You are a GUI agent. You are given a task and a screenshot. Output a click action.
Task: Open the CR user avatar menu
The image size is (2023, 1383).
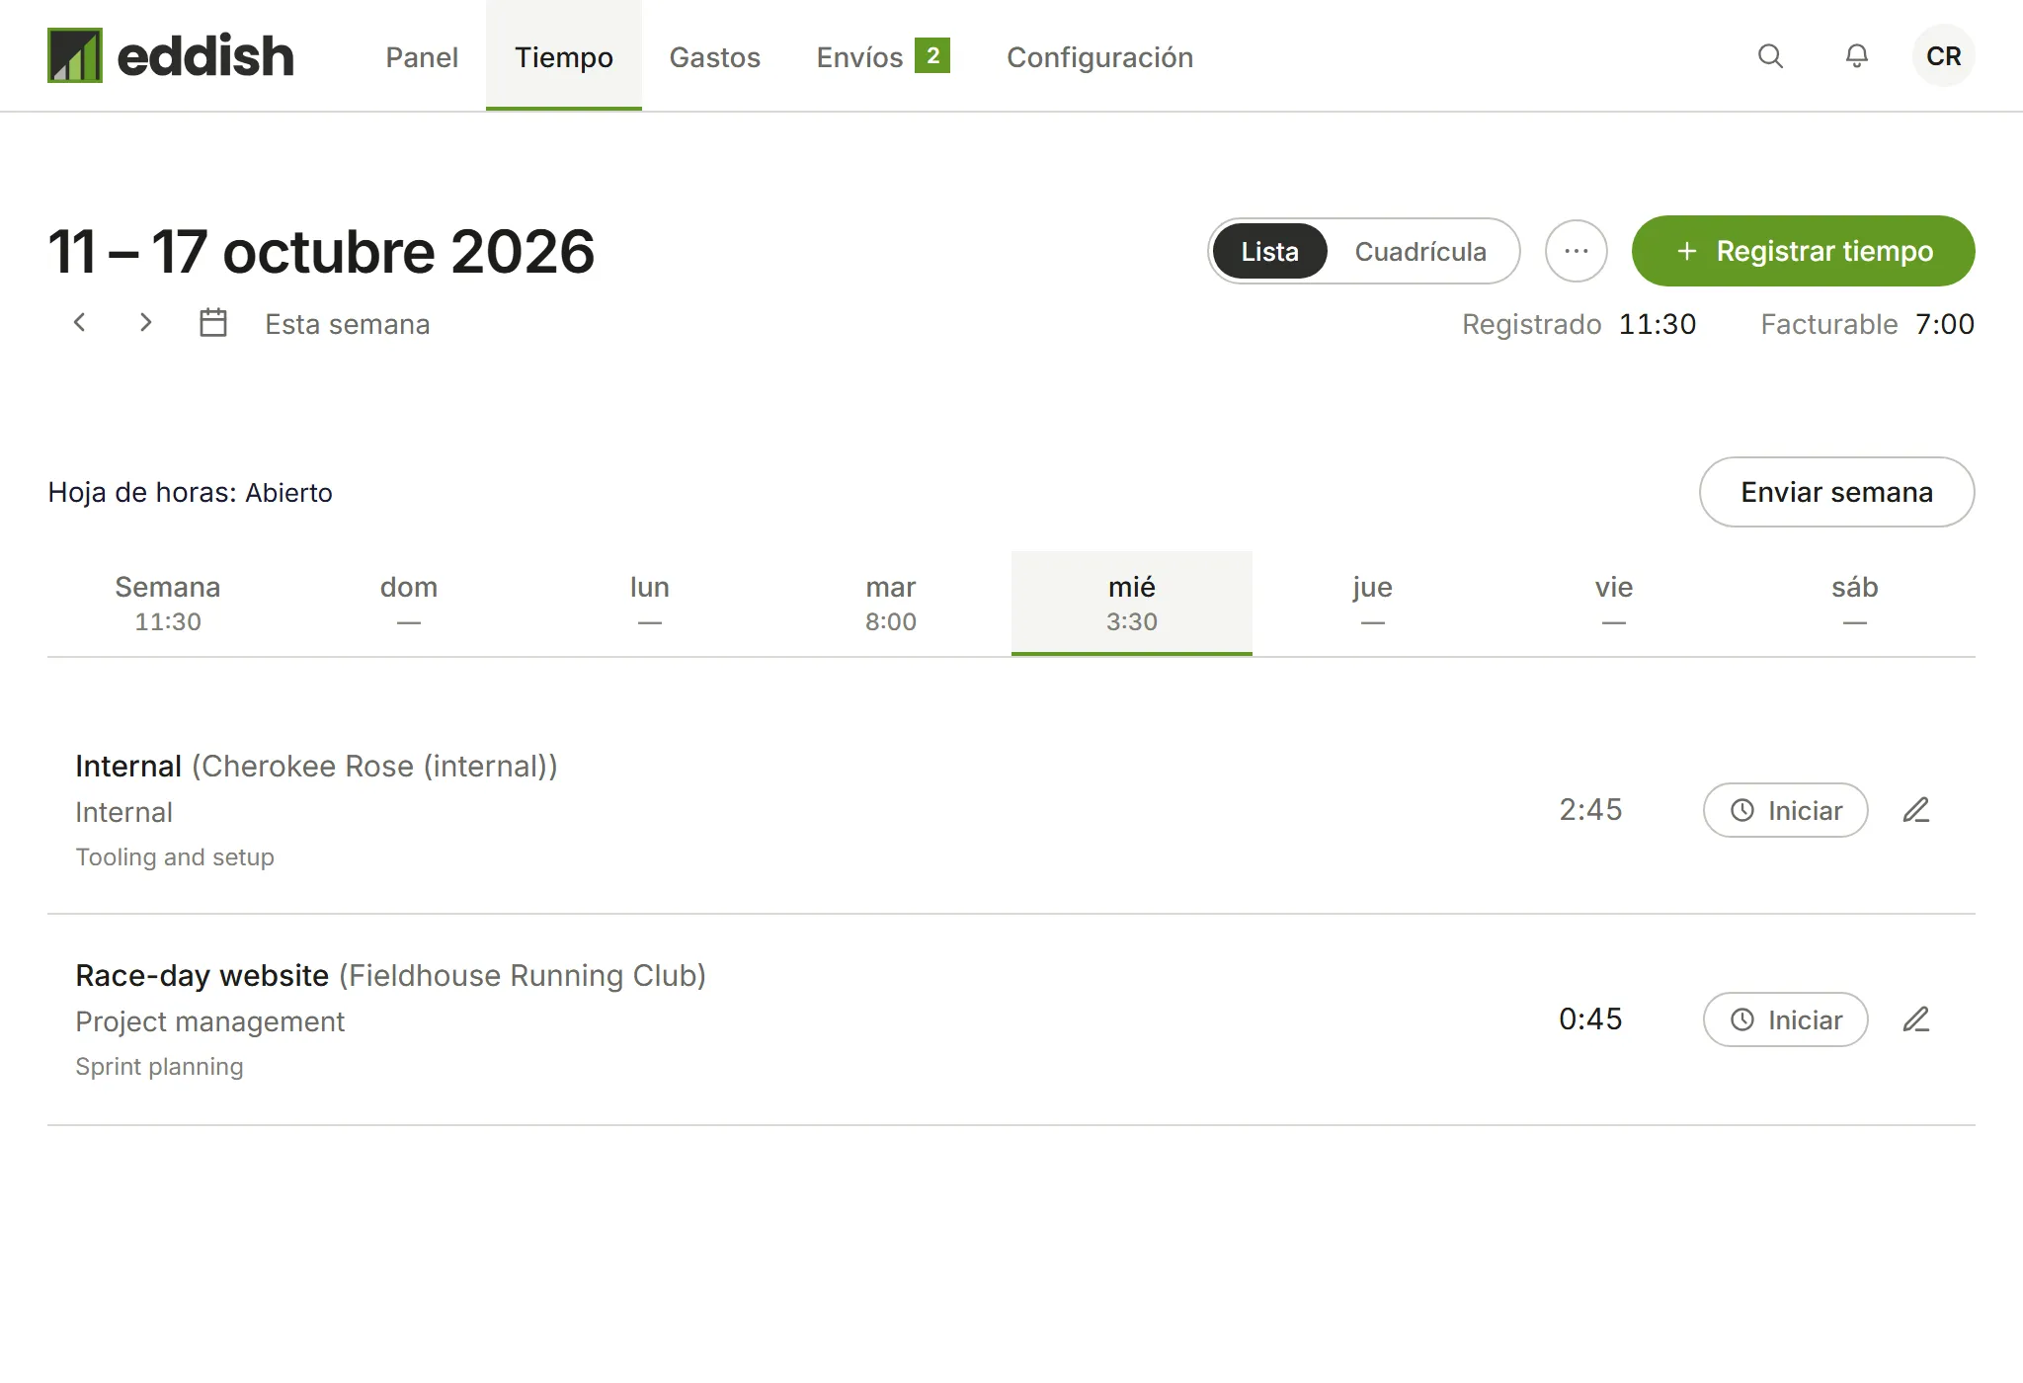[1943, 56]
